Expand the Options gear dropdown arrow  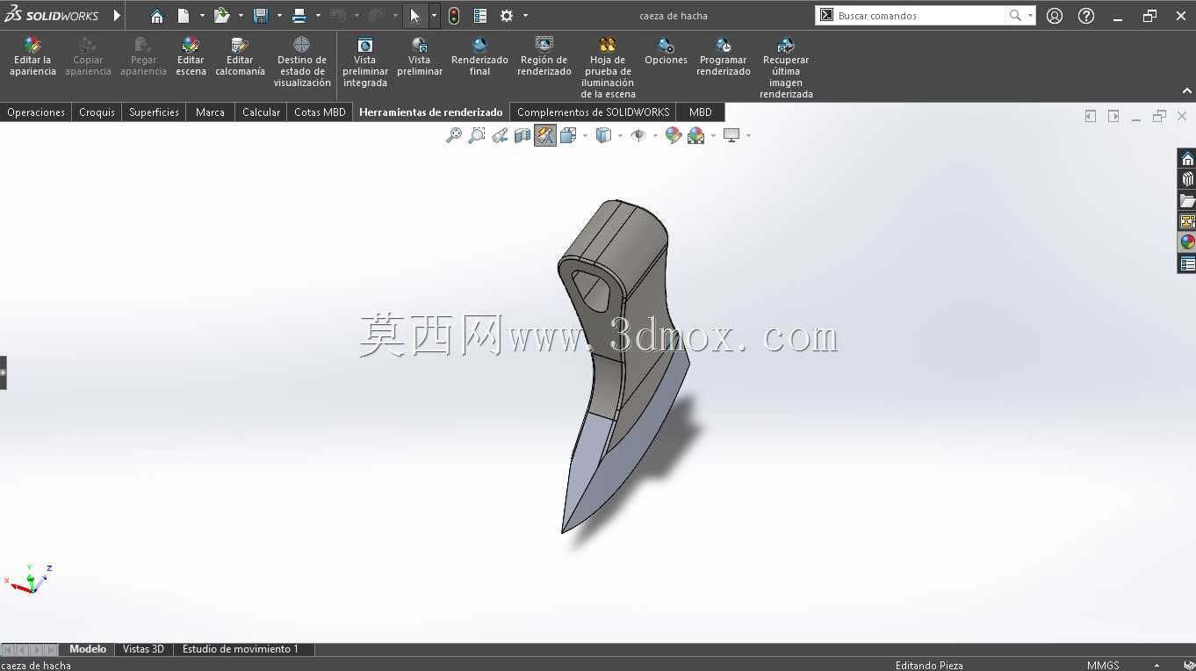(525, 16)
